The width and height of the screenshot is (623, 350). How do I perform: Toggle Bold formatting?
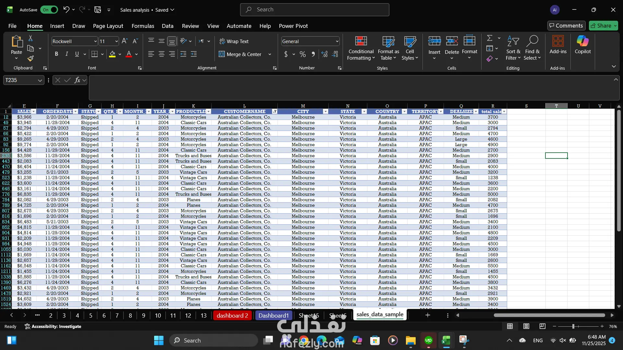[56, 54]
